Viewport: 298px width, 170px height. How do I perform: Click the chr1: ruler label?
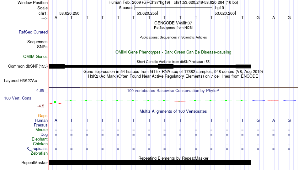pyautogui.click(x=43, y=13)
